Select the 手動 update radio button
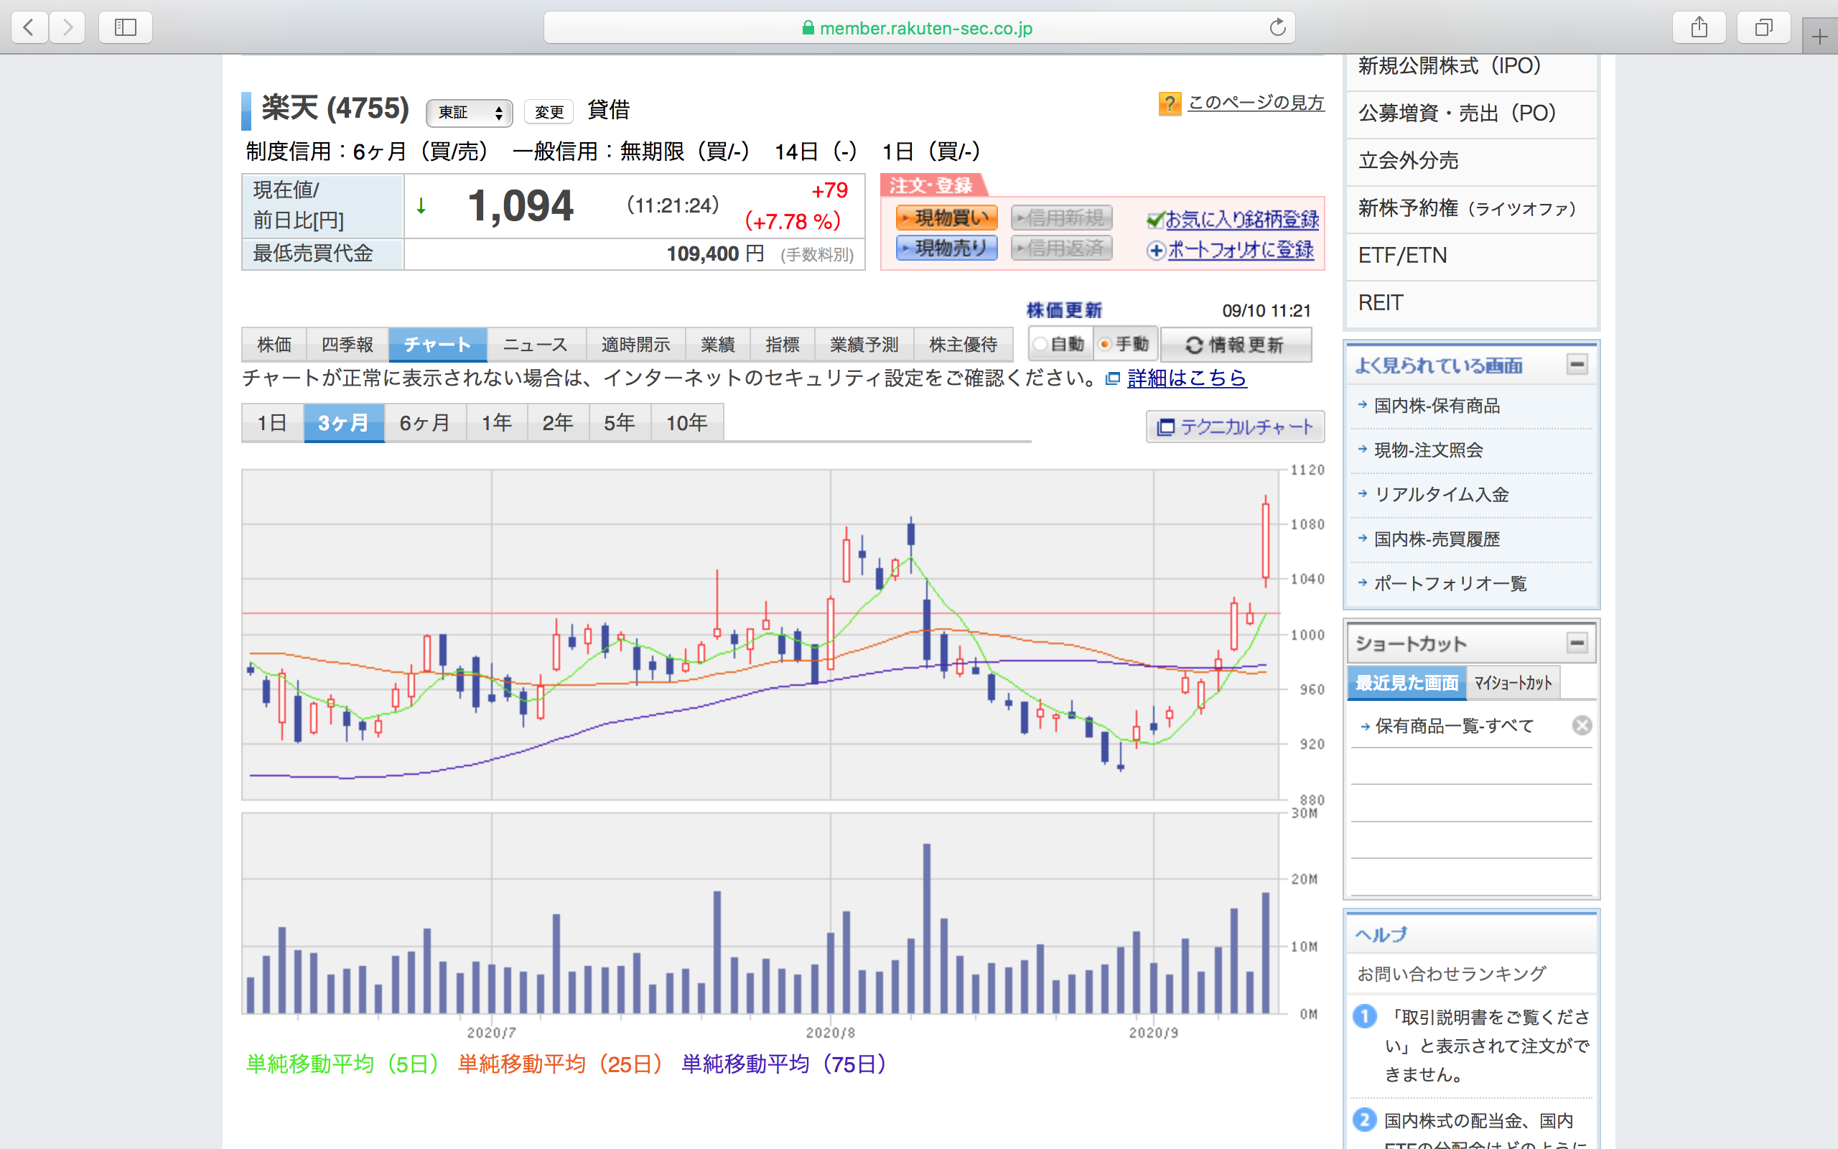 [1105, 344]
